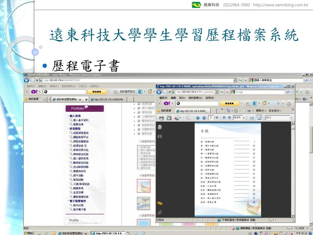Image resolution: width=313 pixels, height=235 pixels.
Task: Open the 簡要自傳 link
Action: click(x=78, y=124)
